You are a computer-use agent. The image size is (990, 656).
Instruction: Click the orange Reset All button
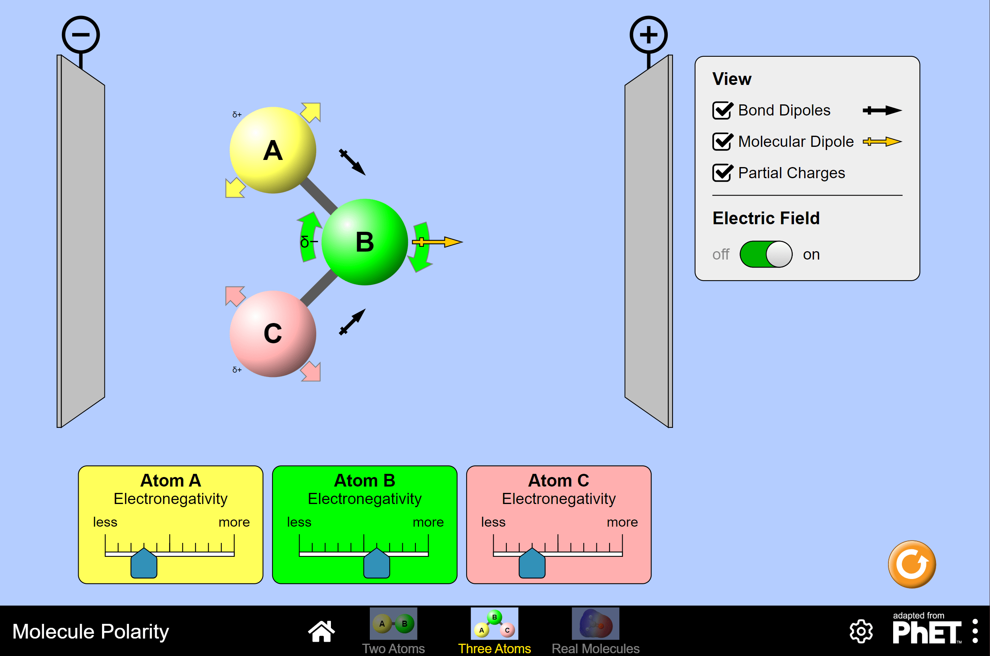912,564
